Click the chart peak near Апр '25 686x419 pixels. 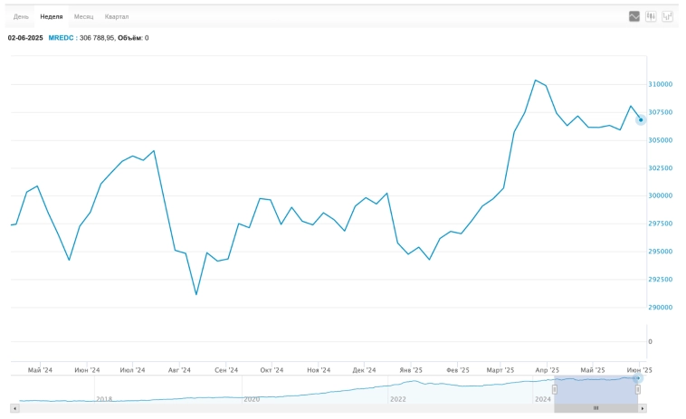(536, 80)
